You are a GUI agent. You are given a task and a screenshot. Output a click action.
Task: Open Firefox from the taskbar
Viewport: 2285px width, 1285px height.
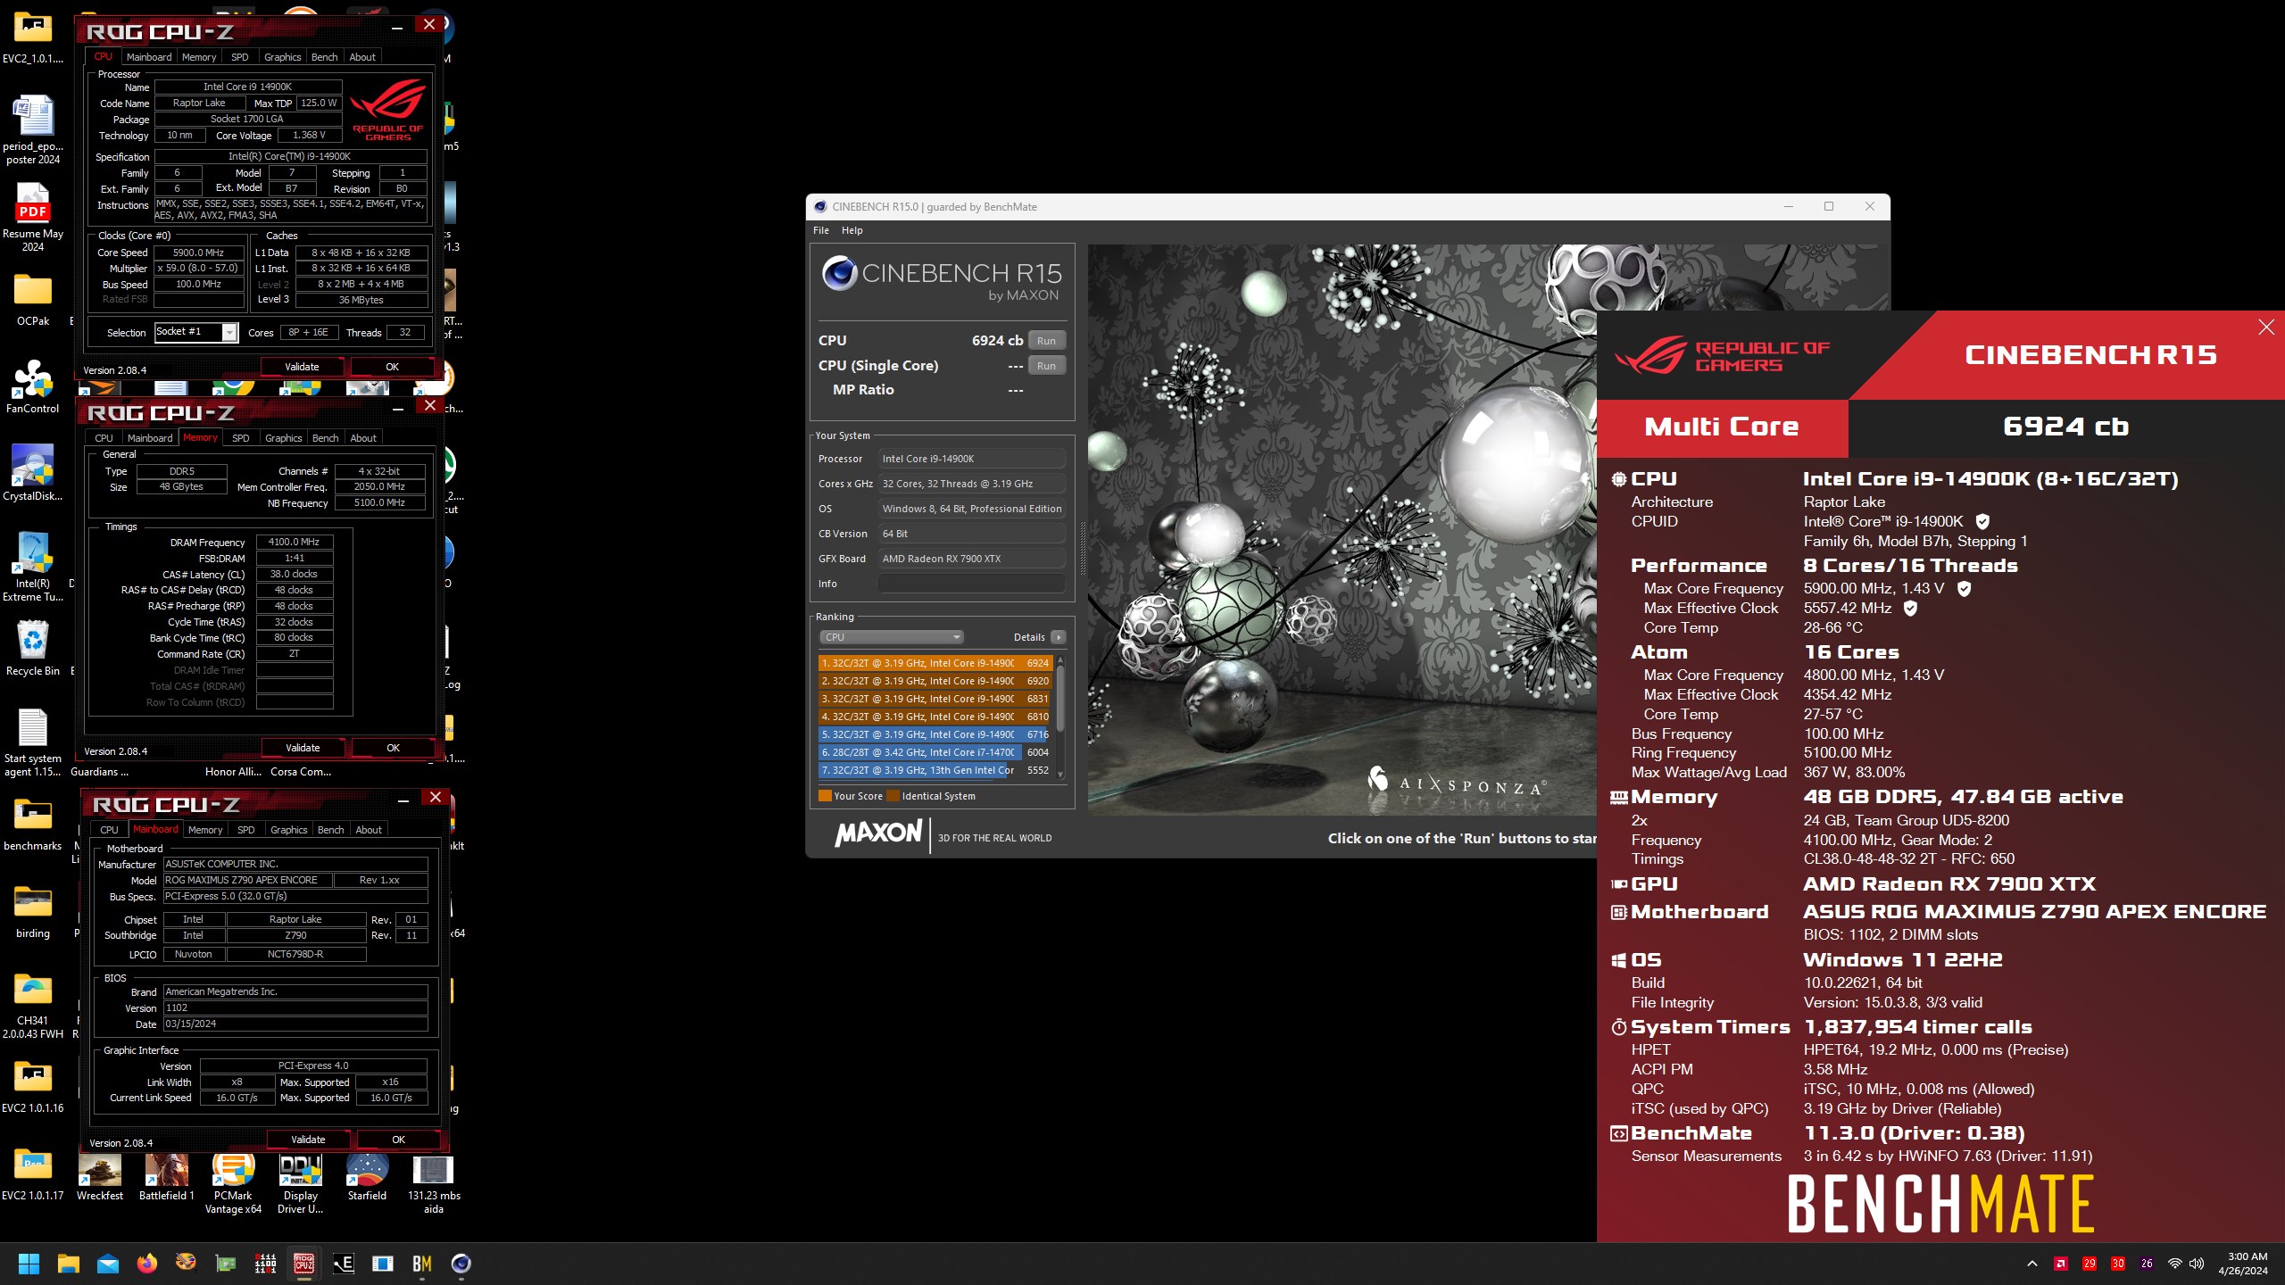tap(146, 1264)
